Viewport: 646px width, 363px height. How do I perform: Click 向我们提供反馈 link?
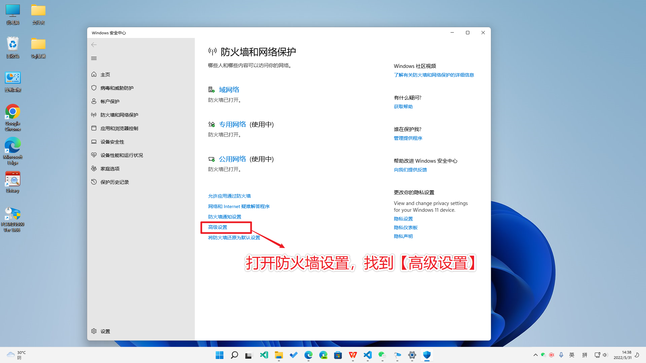pos(410,170)
